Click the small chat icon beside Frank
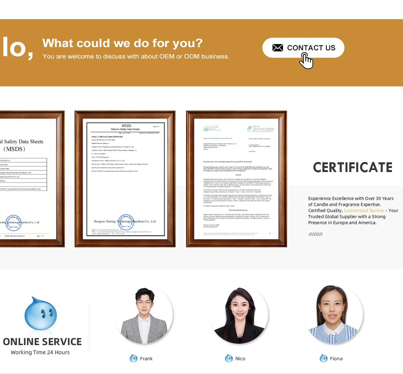This screenshot has width=403, height=374. point(133,358)
